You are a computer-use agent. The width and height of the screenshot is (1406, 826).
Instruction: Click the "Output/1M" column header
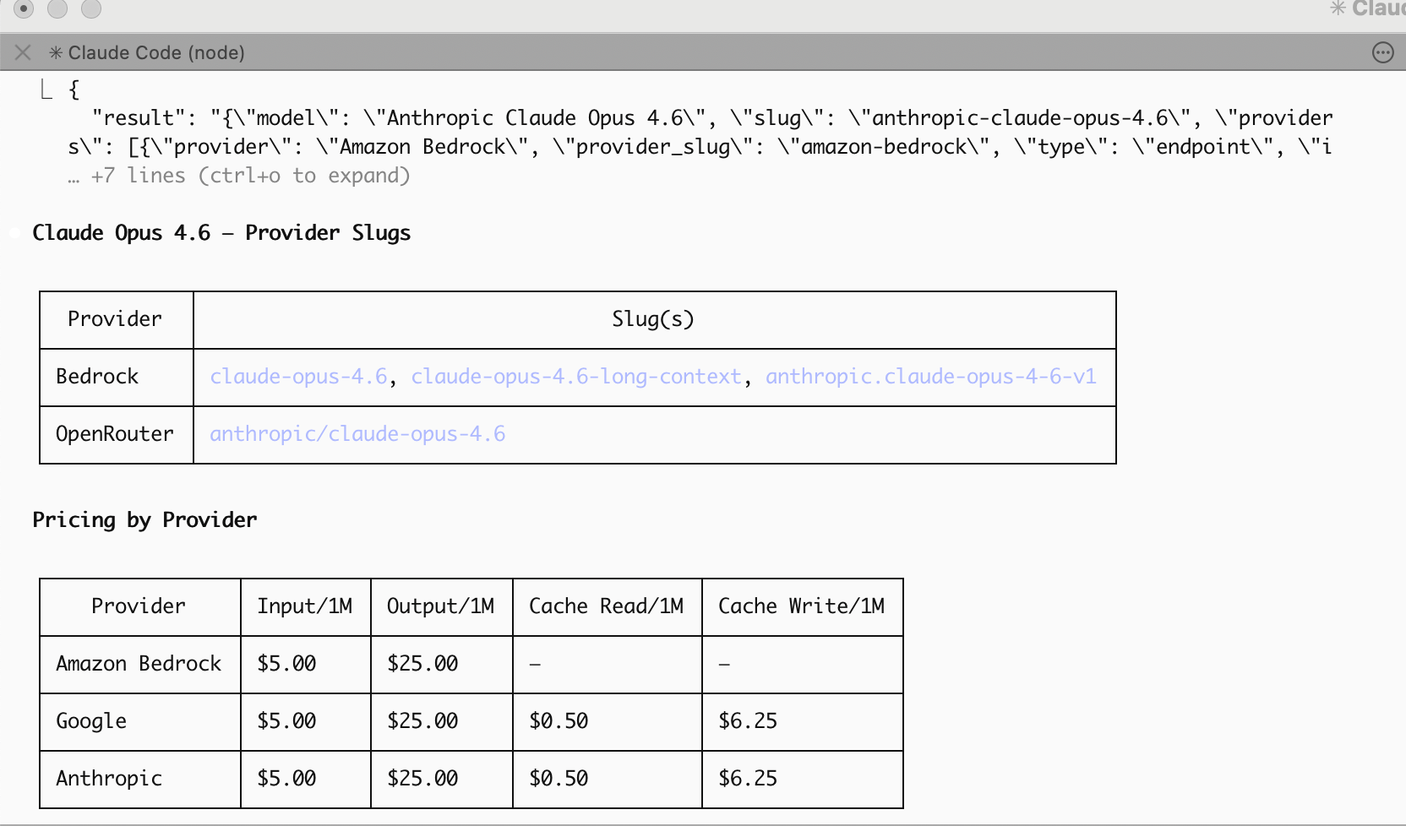click(440, 606)
